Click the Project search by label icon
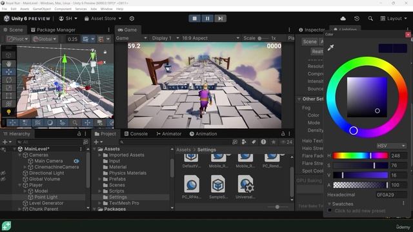 tap(254, 142)
